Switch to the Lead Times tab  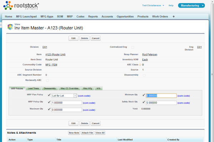[x=34, y=88]
